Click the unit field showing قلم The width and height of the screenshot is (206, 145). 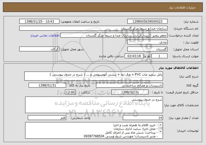47,118
